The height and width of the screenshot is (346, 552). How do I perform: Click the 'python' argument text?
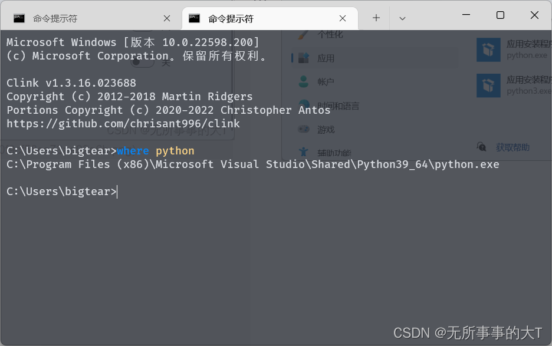(x=175, y=151)
